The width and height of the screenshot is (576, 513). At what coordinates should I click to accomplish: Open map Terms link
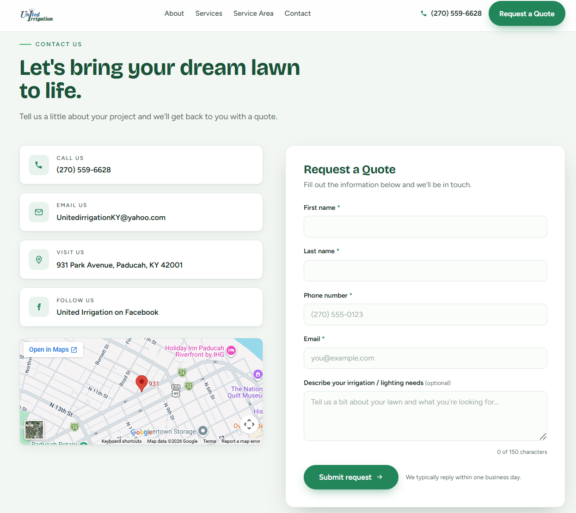point(209,441)
